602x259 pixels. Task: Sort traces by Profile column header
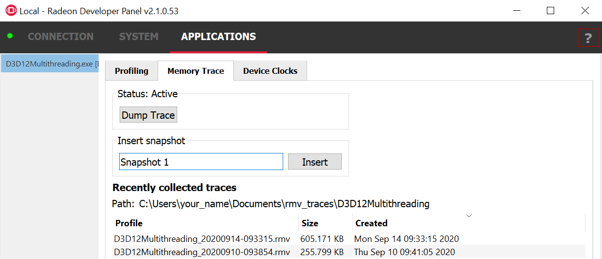pos(129,223)
